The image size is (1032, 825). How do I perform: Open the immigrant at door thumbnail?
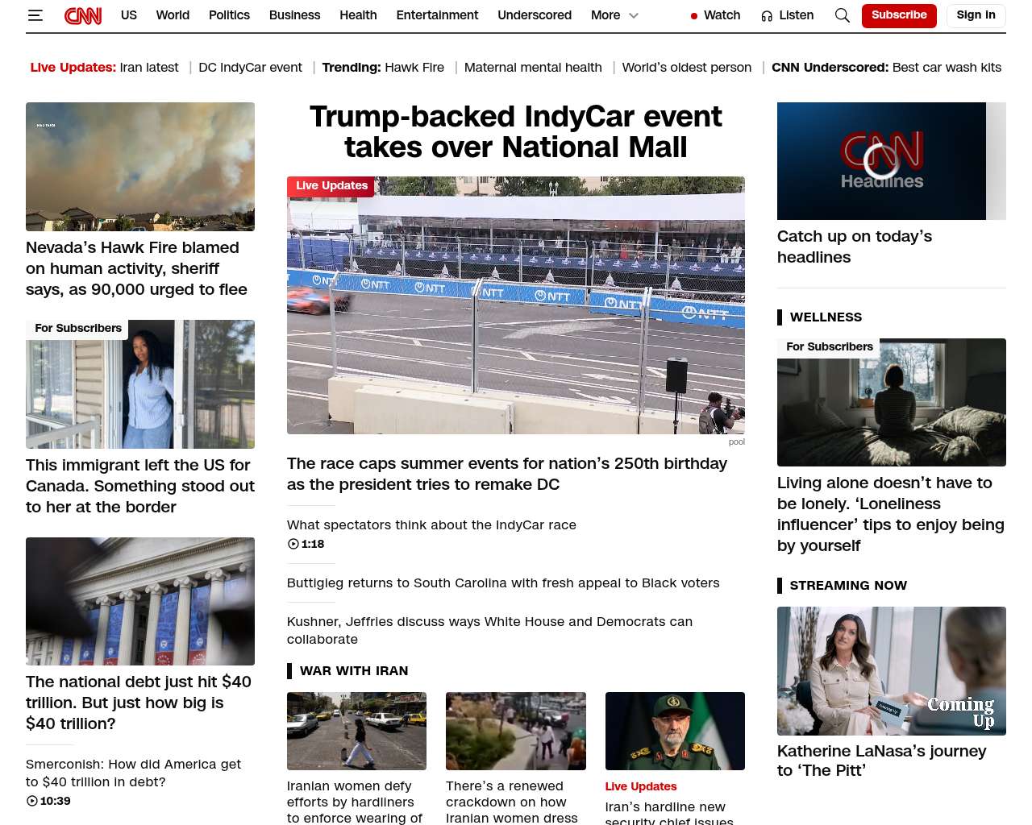pyautogui.click(x=140, y=384)
